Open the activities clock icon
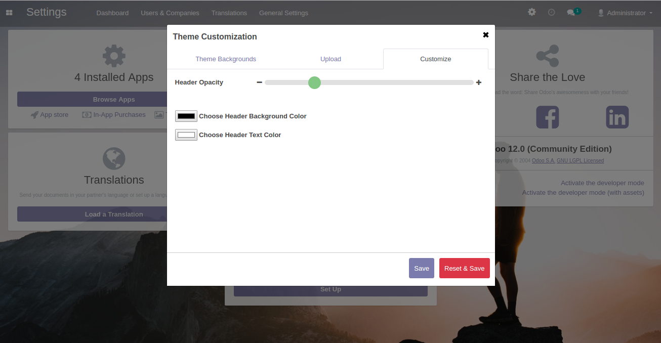 tap(551, 12)
